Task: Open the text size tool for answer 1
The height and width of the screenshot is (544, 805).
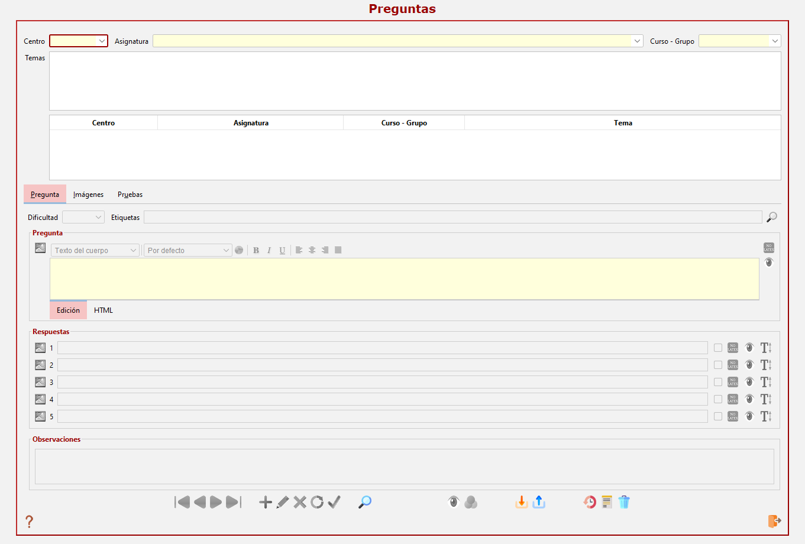Action: 766,348
